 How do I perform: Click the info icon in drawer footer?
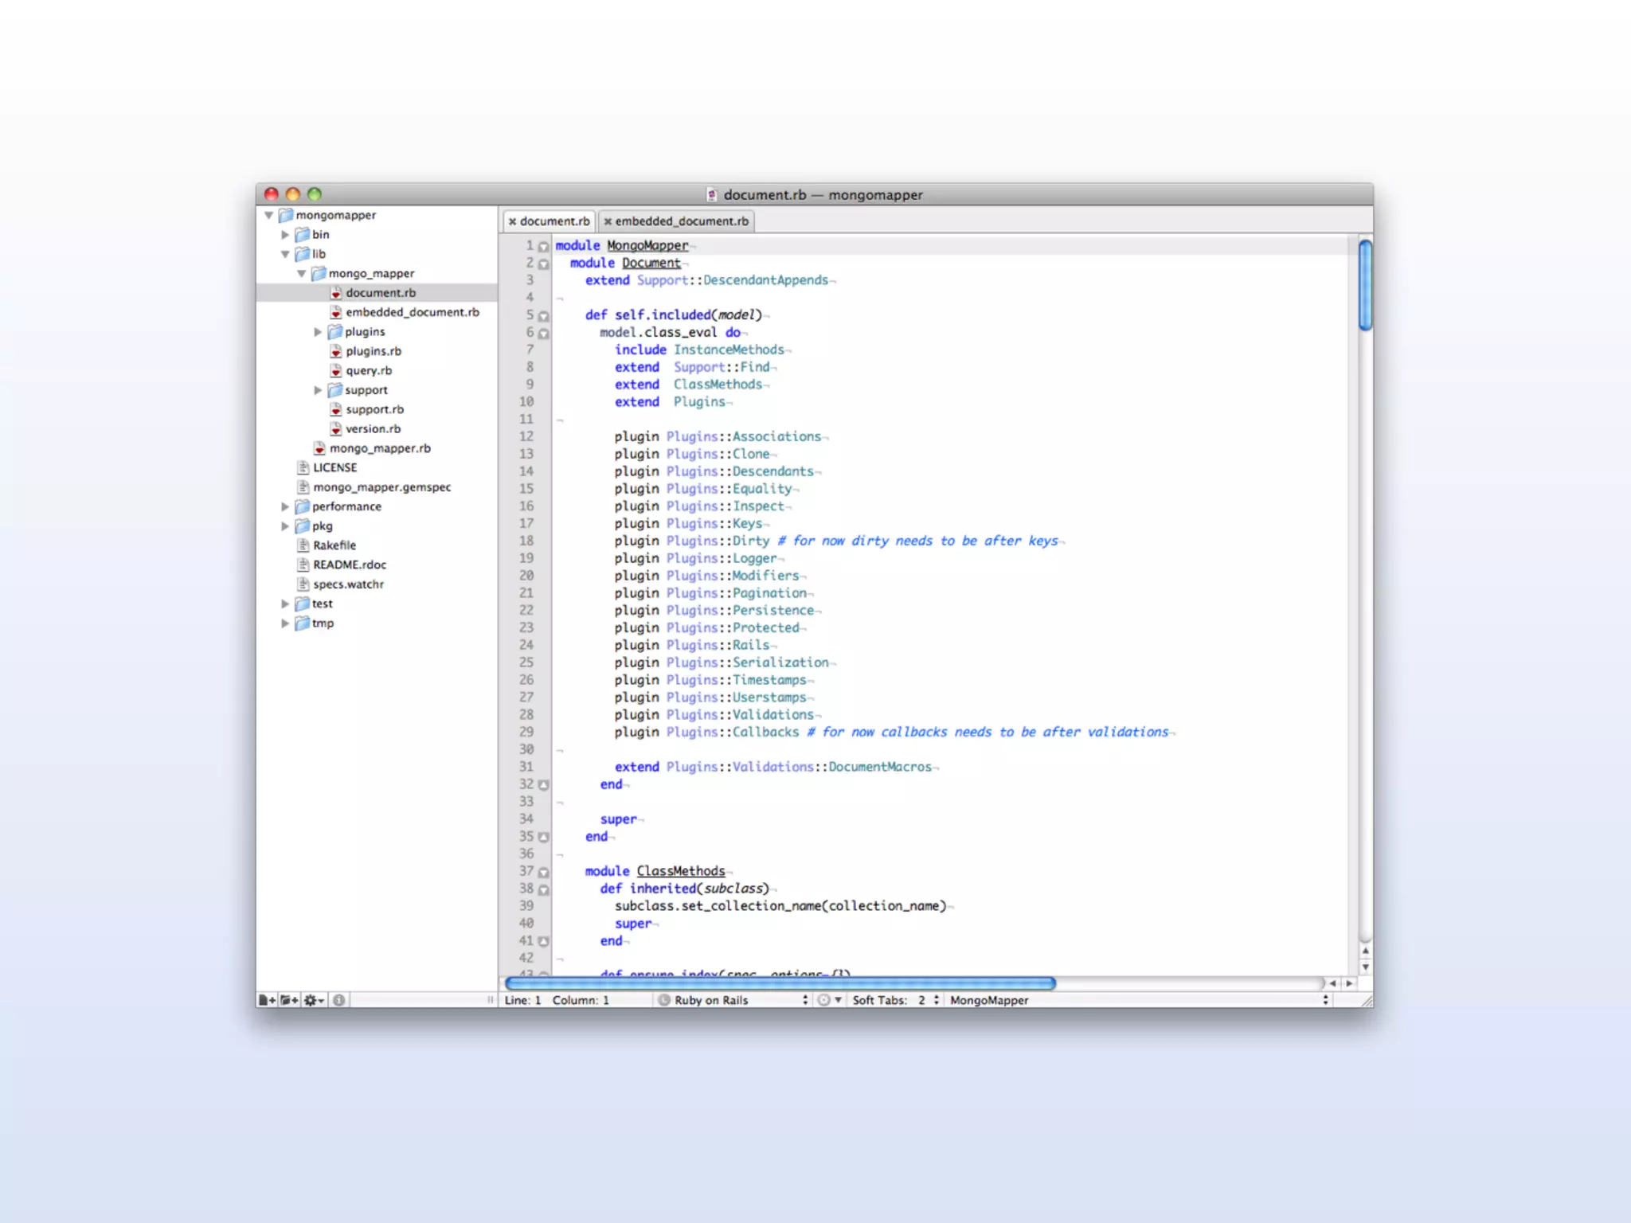tap(339, 1000)
